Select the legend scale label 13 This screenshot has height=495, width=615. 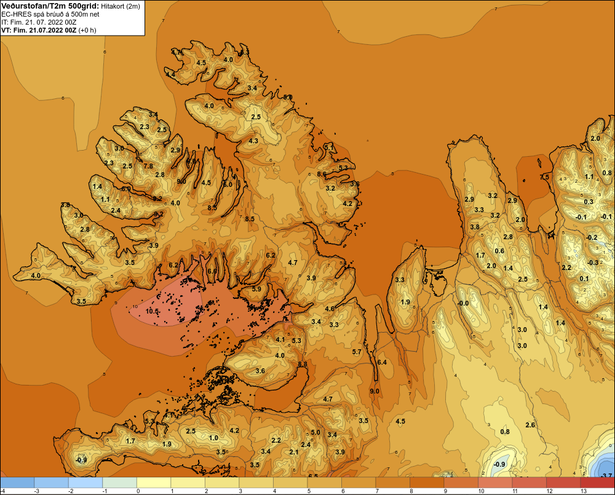point(584,491)
